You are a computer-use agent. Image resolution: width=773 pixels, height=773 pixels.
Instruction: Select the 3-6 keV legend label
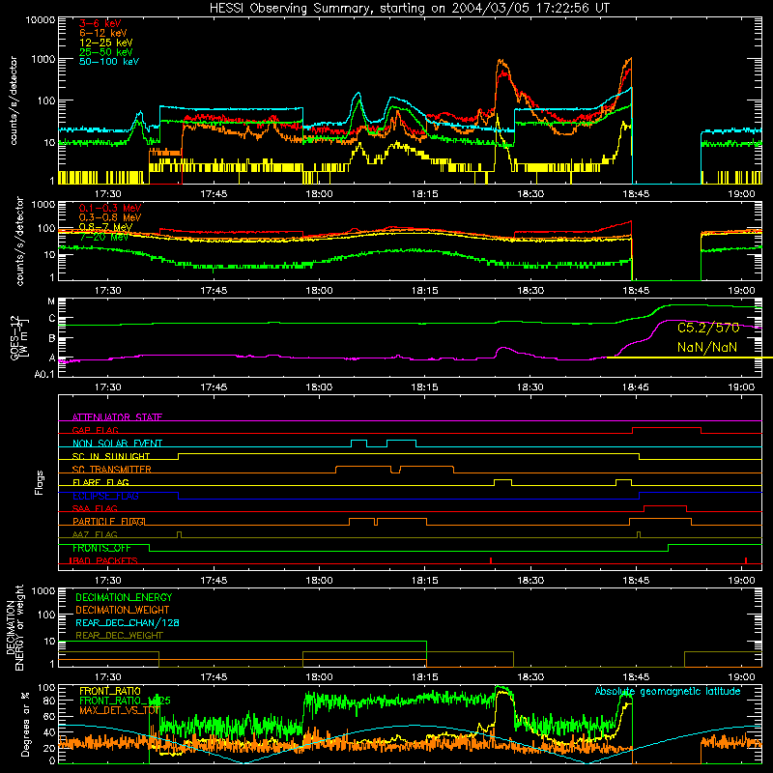[100, 23]
